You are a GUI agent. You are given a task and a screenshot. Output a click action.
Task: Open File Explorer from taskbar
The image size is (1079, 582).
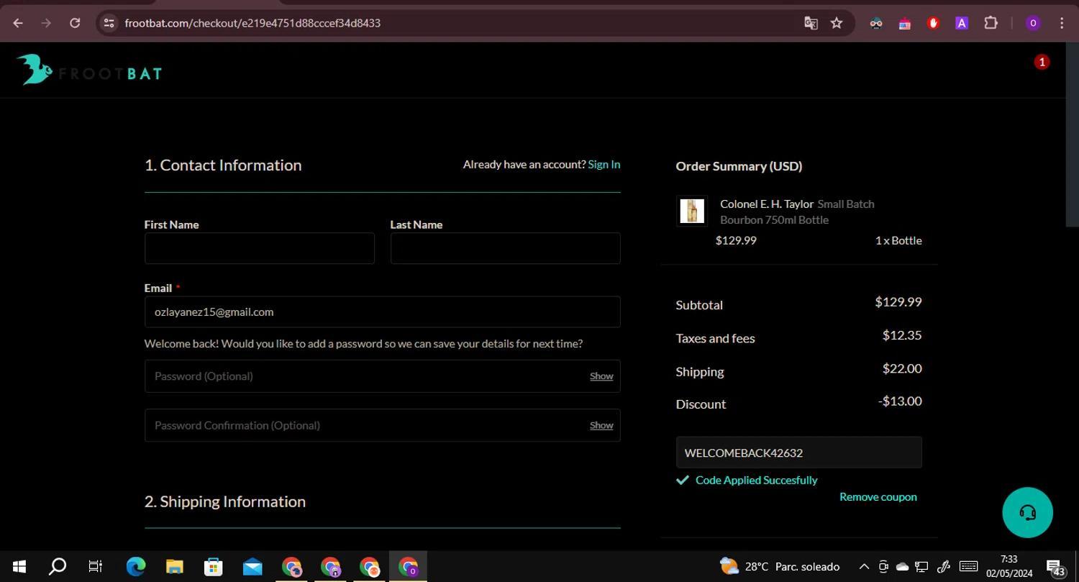[174, 567]
